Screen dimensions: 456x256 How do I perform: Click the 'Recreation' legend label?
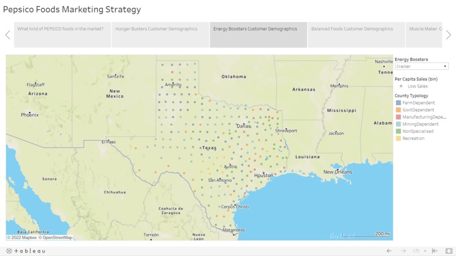pos(413,138)
